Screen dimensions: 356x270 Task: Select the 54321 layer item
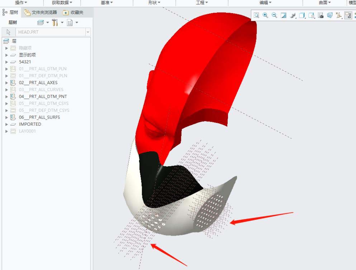click(25, 62)
